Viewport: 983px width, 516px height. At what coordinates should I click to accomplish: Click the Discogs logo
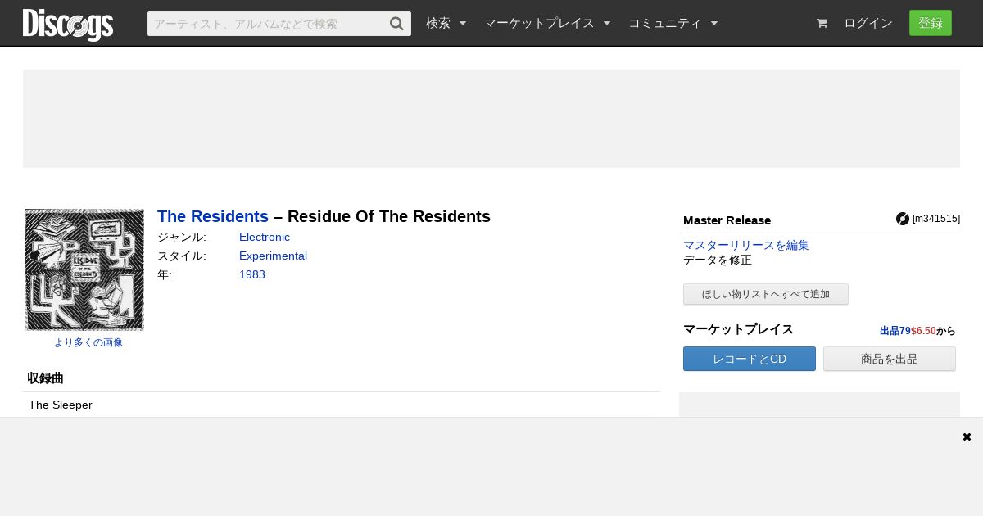coord(68,25)
